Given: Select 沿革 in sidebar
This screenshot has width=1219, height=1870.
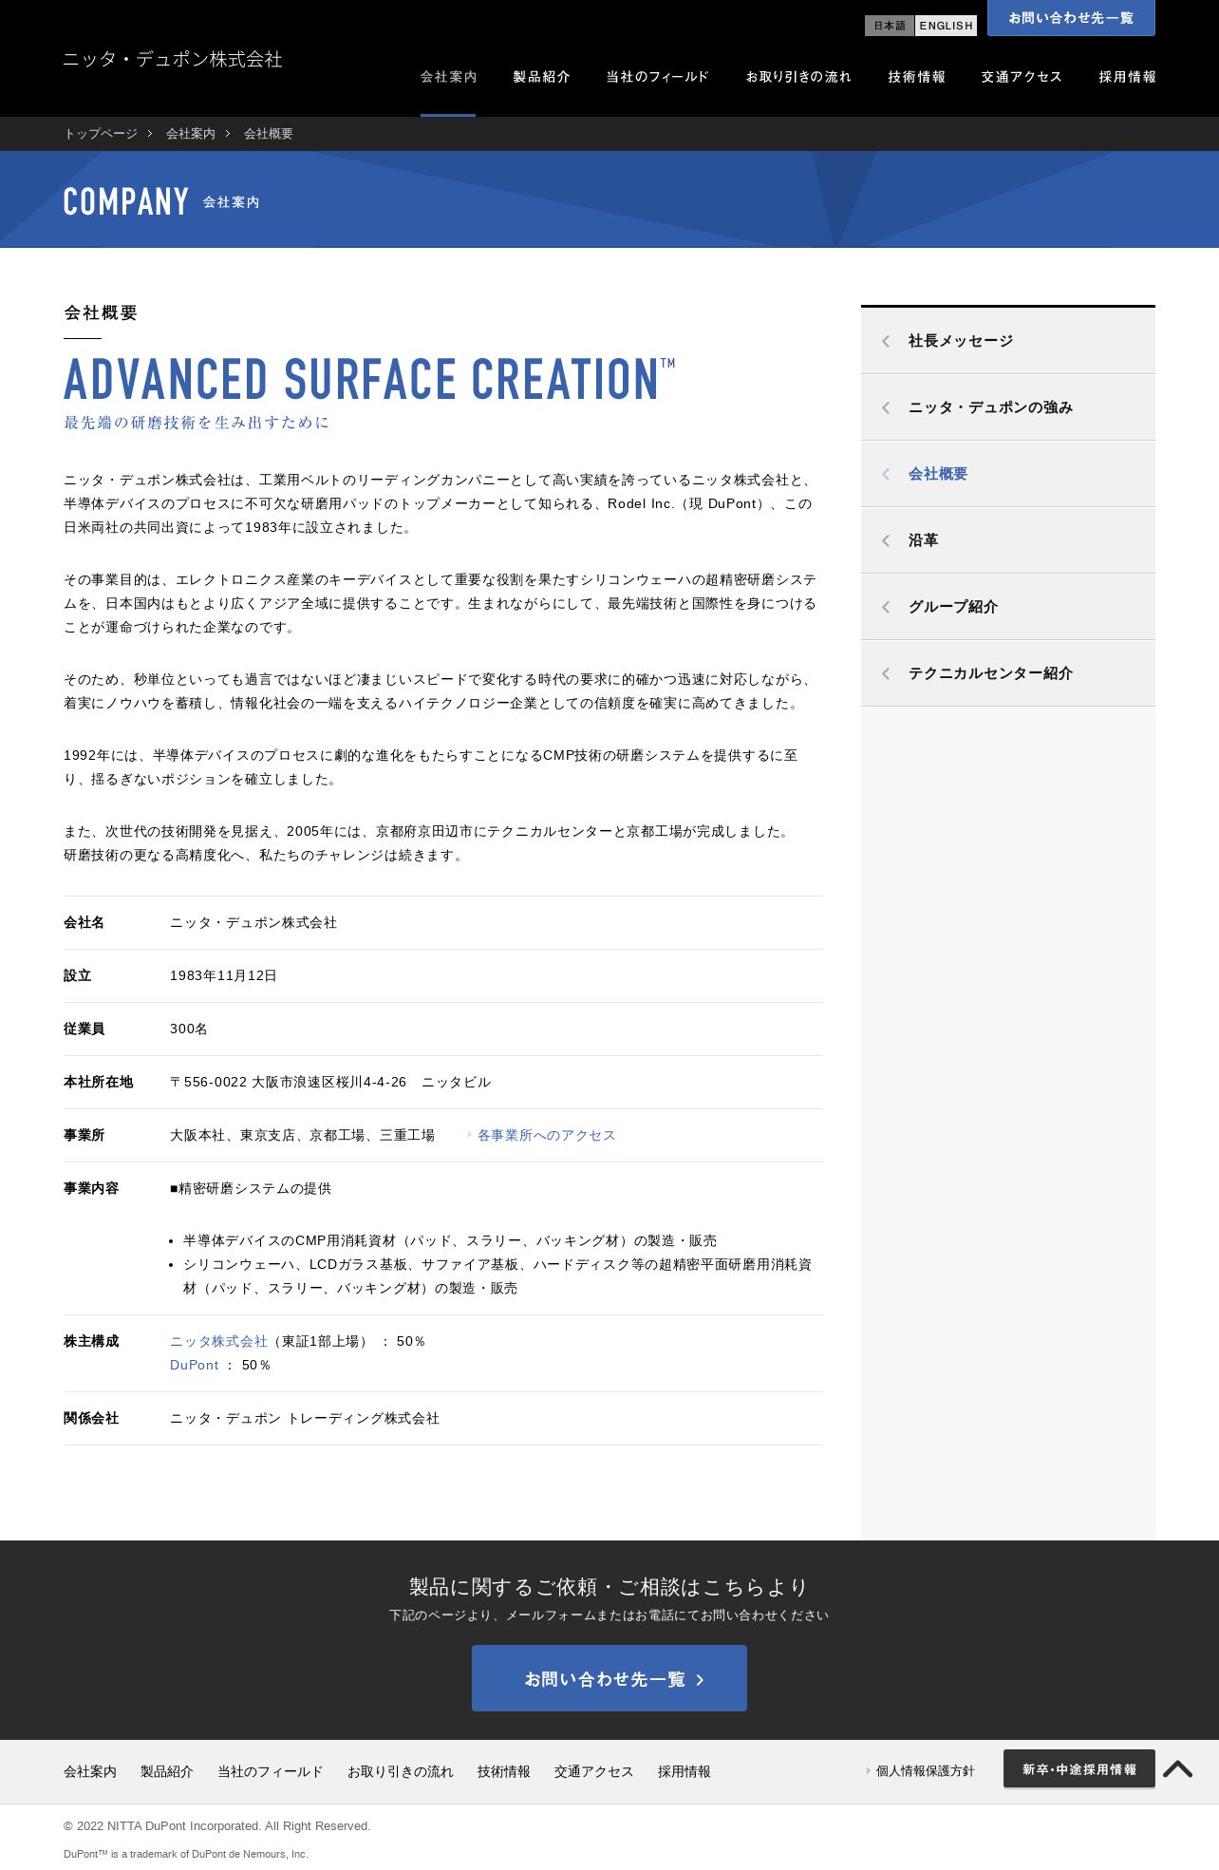Looking at the screenshot, I should point(1008,540).
